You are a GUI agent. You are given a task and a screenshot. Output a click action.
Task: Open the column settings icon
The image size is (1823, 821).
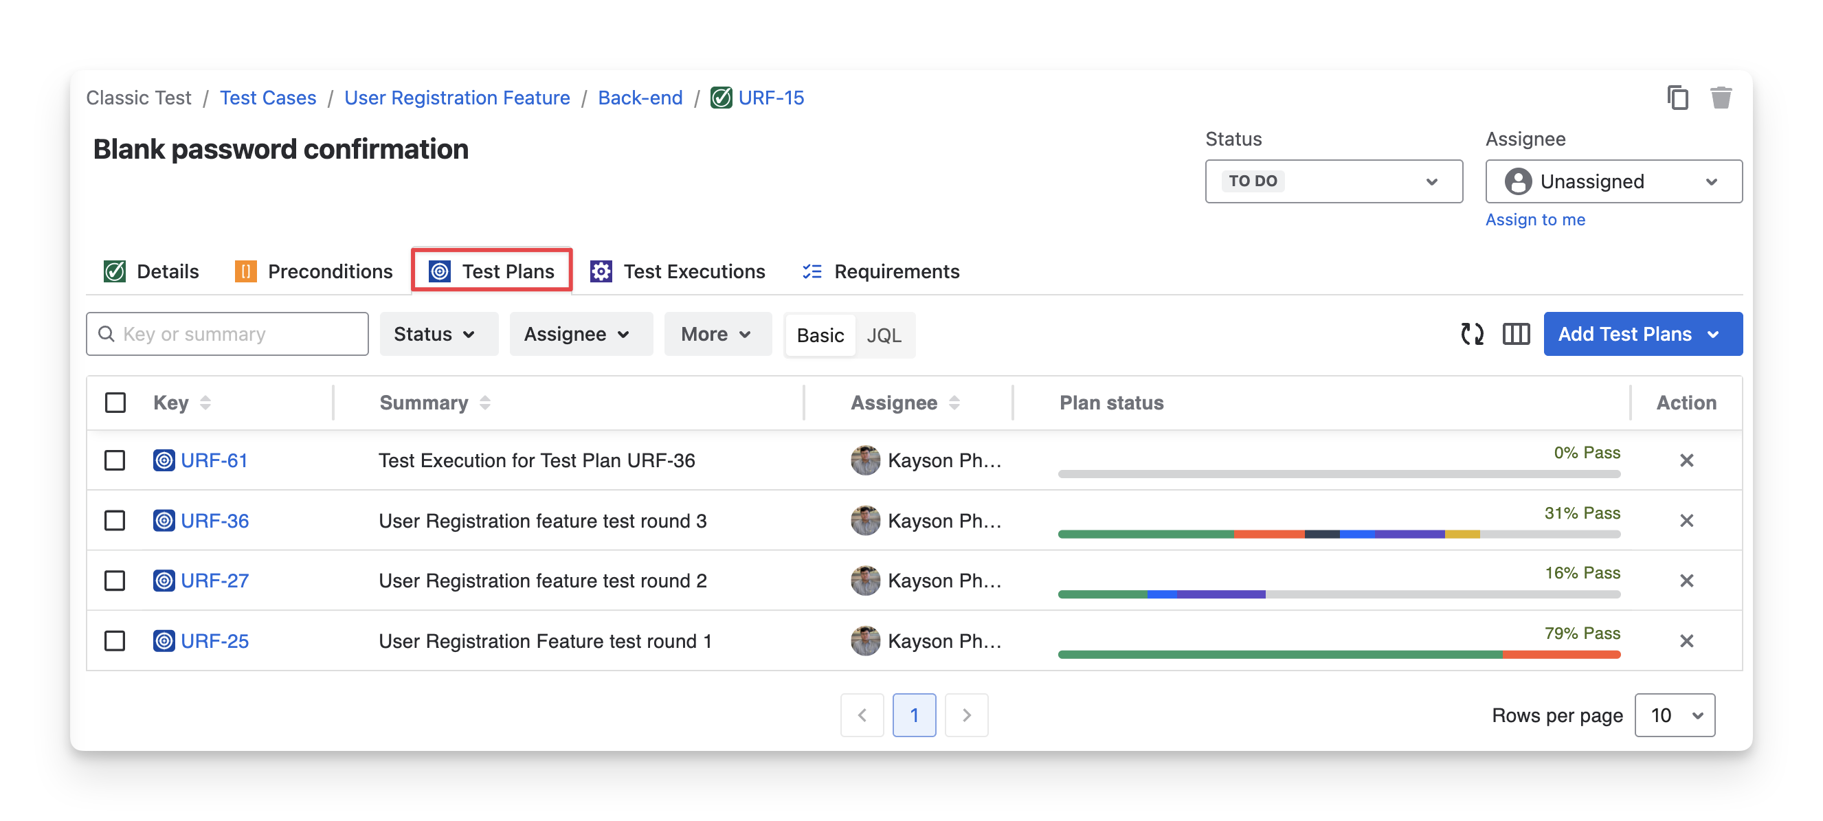(x=1516, y=334)
